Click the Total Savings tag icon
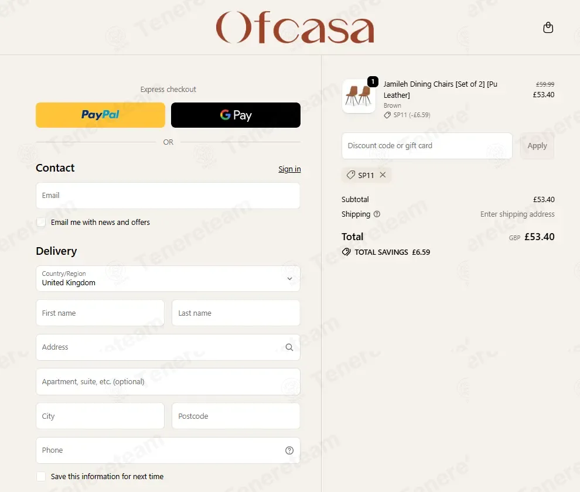Screen dimensions: 580x492 (x=346, y=252)
